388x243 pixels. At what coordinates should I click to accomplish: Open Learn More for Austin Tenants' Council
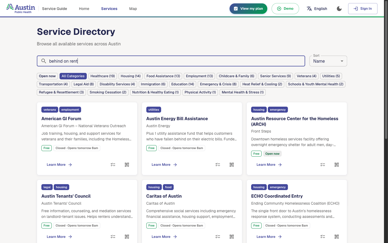(x=59, y=237)
